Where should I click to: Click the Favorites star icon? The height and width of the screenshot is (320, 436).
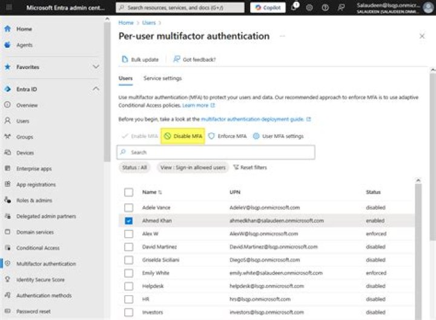pyautogui.click(x=8, y=67)
